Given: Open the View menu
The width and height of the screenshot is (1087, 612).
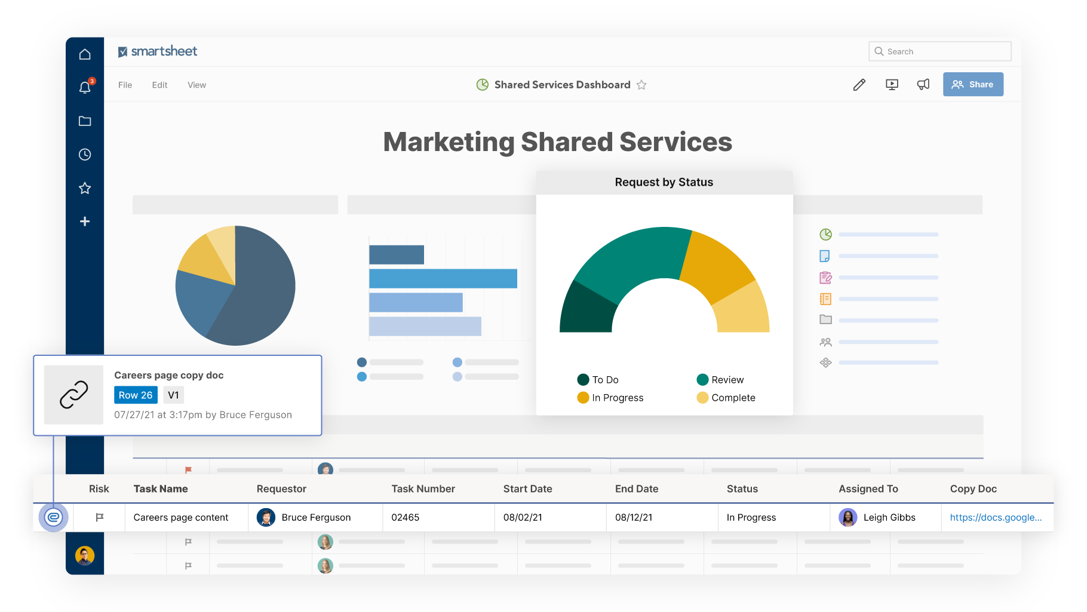Looking at the screenshot, I should point(196,85).
